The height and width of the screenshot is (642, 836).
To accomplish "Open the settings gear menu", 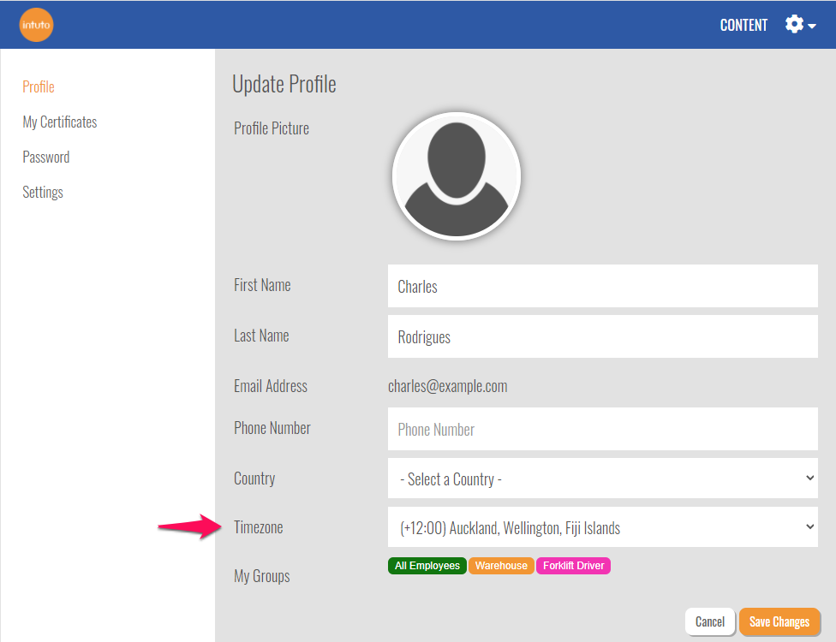I will point(795,25).
